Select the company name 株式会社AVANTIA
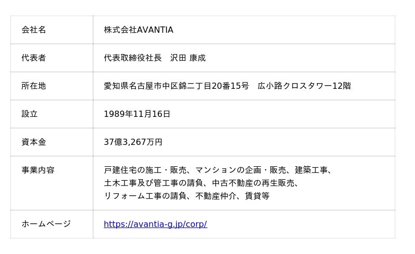This screenshot has width=415, height=254. click(x=139, y=30)
